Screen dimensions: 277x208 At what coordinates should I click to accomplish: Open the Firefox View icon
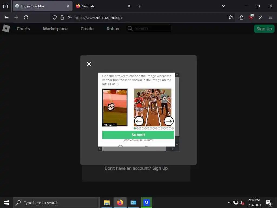click(5, 6)
